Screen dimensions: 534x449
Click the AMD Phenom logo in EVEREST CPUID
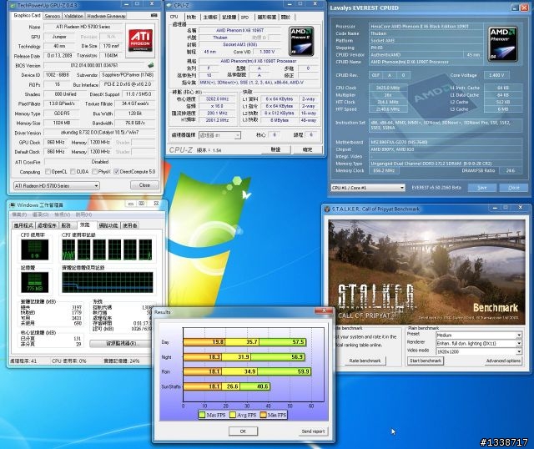click(503, 44)
